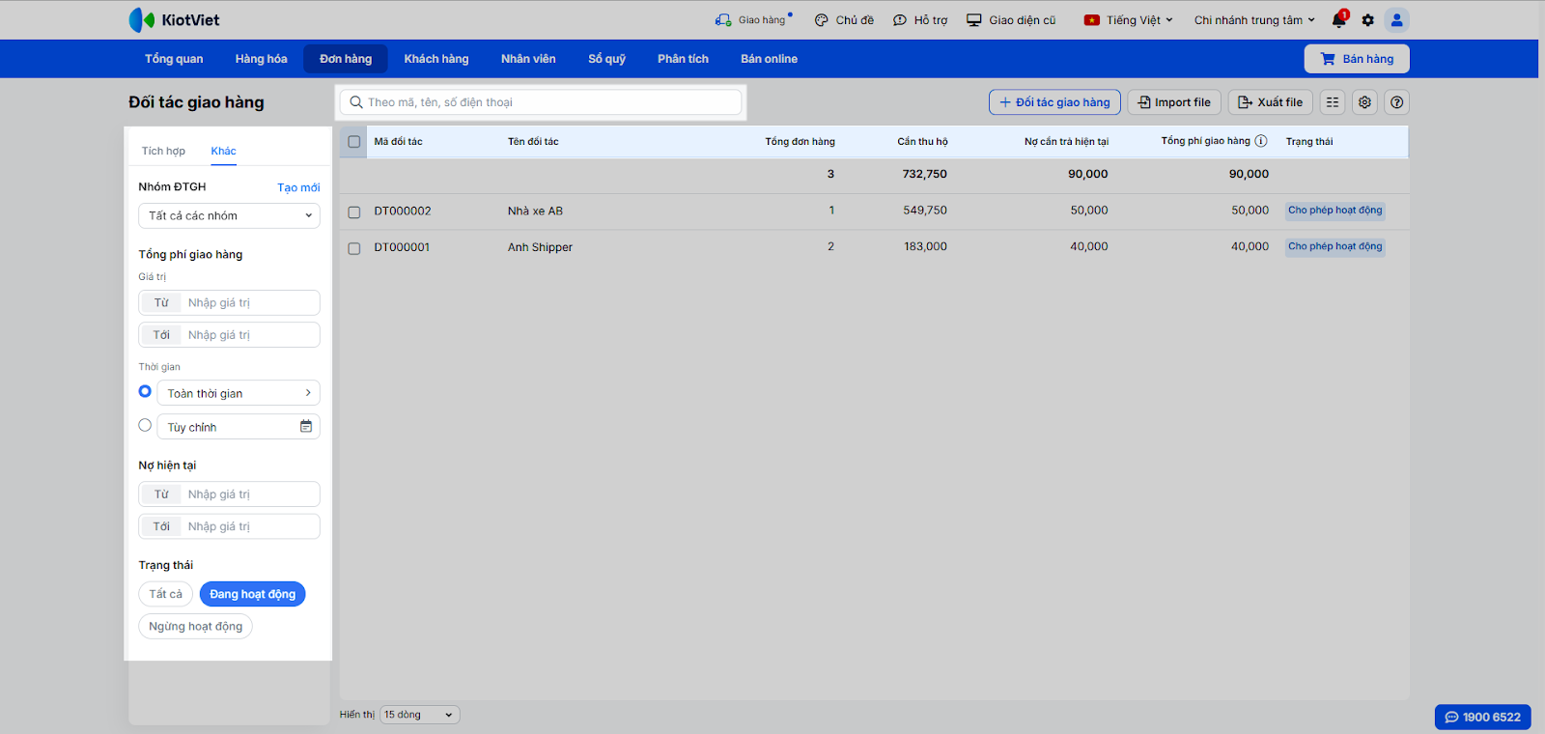Open the Phân tích menu
The height and width of the screenshot is (734, 1545).
[684, 59]
